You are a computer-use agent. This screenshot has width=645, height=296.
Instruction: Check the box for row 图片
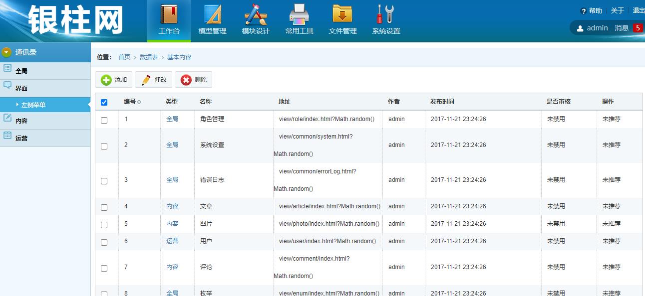104,225
